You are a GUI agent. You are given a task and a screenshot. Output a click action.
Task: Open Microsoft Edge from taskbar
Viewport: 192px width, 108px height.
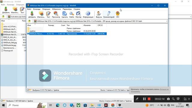(58, 105)
